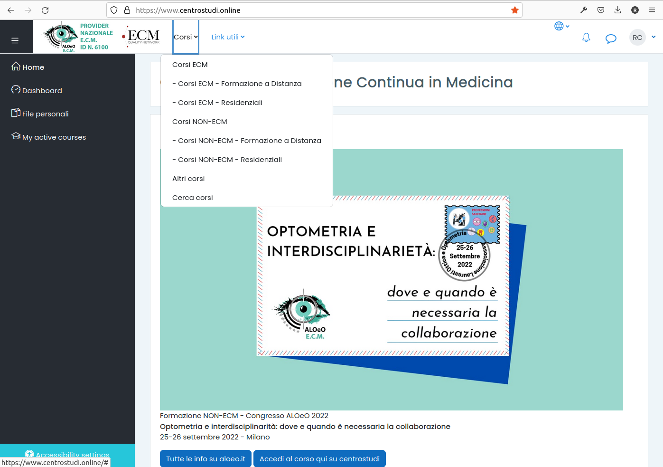663x467 pixels.
Task: Select Corsi ECM from the menu
Action: click(x=247, y=65)
